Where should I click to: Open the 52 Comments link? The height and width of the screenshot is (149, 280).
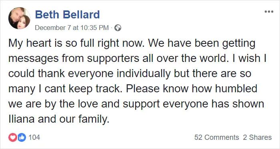(216, 137)
